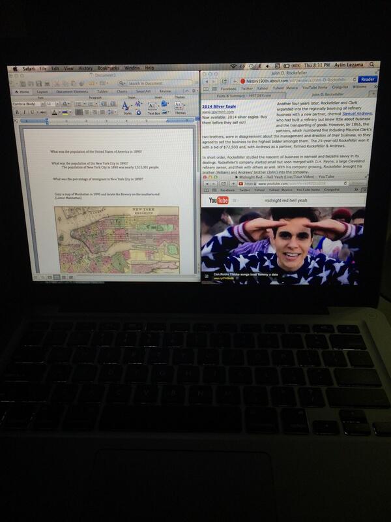
Task: Decrease paragraph indent in Word
Action: (x=104, y=104)
